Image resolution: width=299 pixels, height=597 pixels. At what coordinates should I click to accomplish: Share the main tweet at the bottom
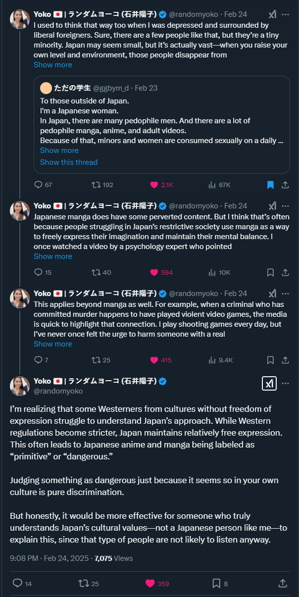point(283,583)
